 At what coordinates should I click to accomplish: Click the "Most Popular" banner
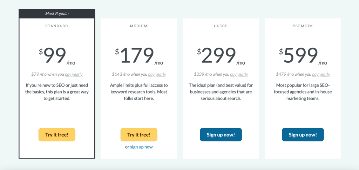pos(57,14)
